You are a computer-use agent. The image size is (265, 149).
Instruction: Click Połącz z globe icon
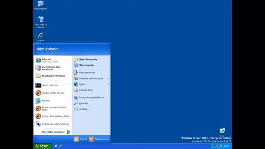76,84
